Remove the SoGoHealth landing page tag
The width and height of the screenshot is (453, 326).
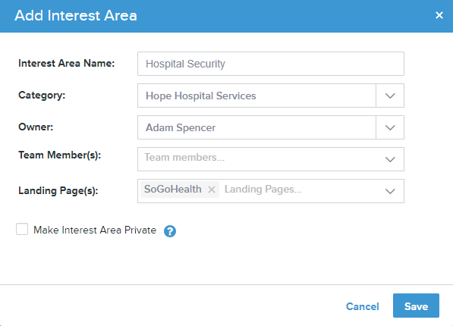pos(212,190)
